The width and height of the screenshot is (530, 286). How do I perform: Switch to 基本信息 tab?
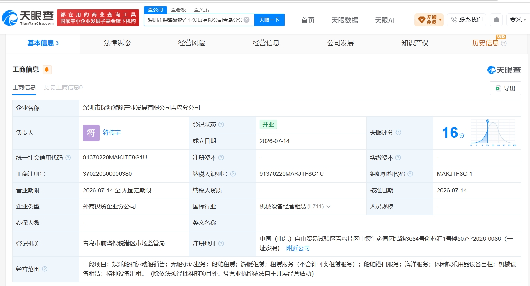pyautogui.click(x=43, y=43)
